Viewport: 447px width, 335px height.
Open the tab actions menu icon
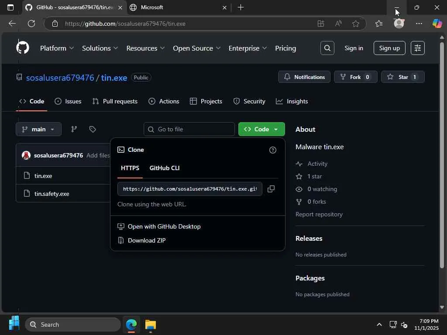pos(10,7)
